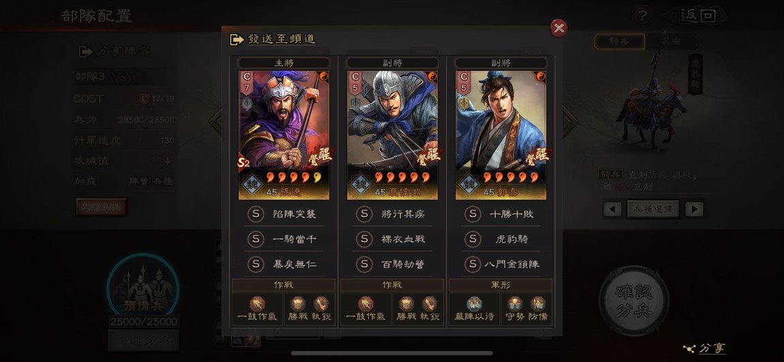Image resolution: width=784 pixels, height=362 pixels.
Task: Click the 發送至頻道 send icon
Action: point(237,40)
